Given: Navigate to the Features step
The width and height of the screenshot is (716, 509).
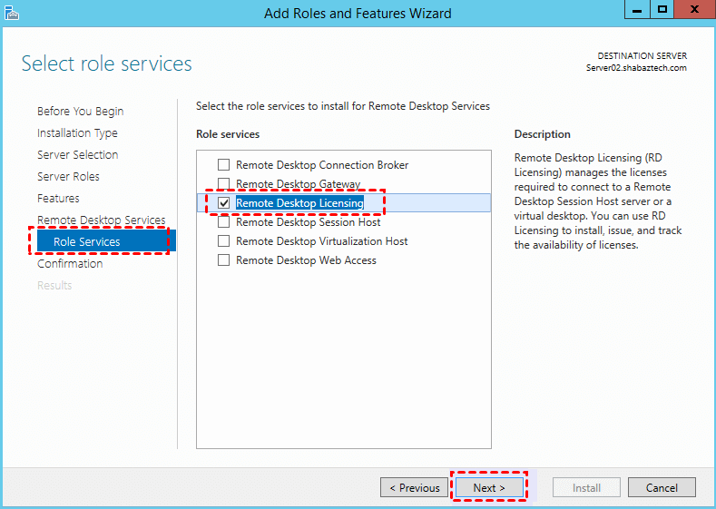Looking at the screenshot, I should (58, 199).
